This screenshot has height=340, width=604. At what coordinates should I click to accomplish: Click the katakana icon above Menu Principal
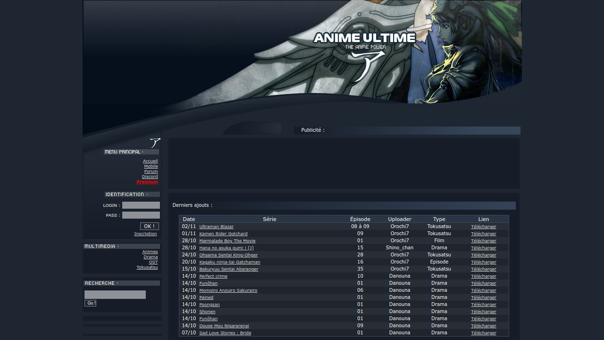(x=155, y=143)
